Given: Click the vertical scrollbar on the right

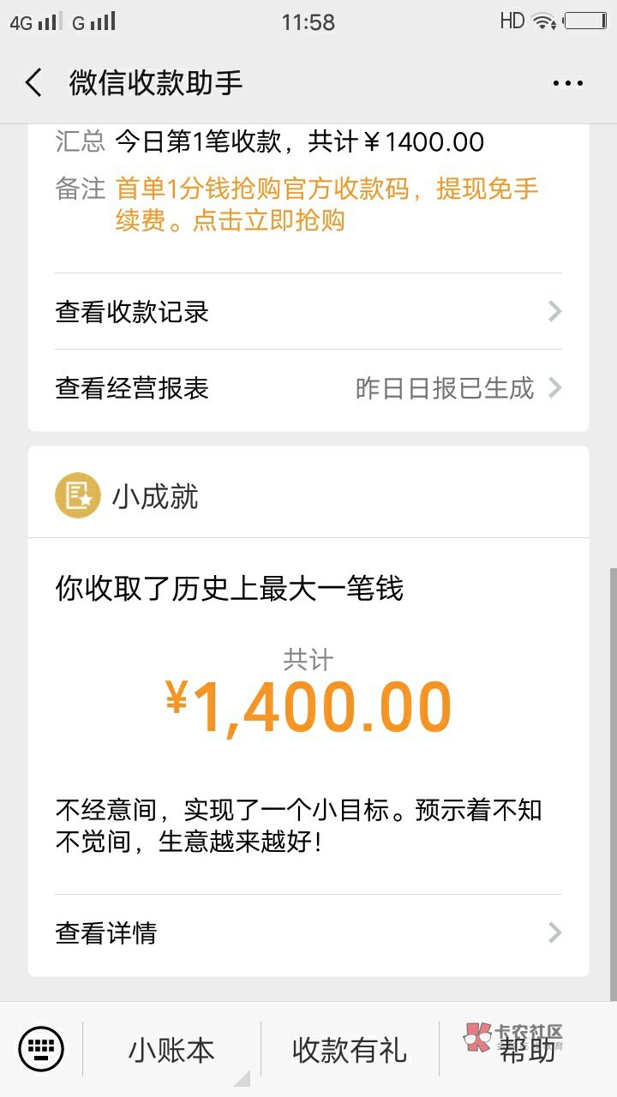Looking at the screenshot, I should [x=612, y=780].
